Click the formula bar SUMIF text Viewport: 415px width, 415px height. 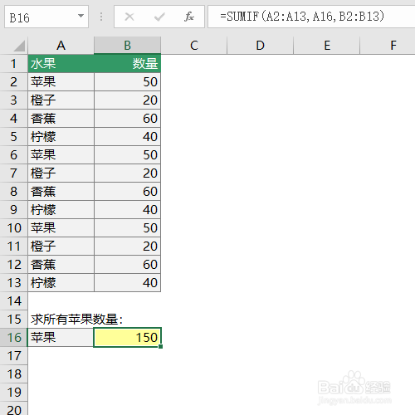tap(302, 17)
